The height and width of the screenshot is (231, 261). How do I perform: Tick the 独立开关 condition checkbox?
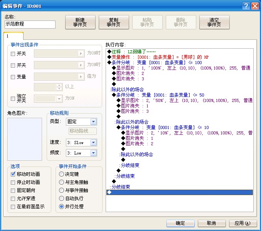point(13,99)
